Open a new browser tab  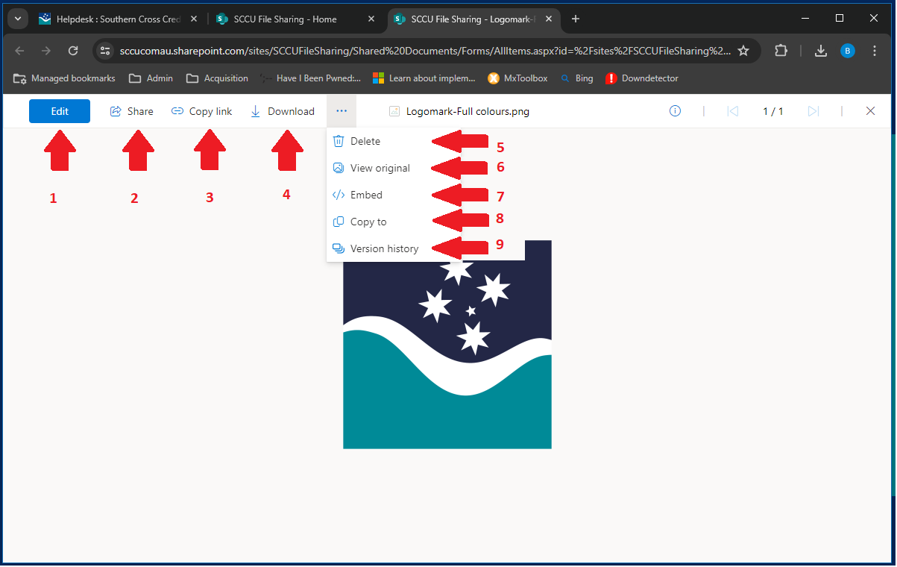coord(575,19)
